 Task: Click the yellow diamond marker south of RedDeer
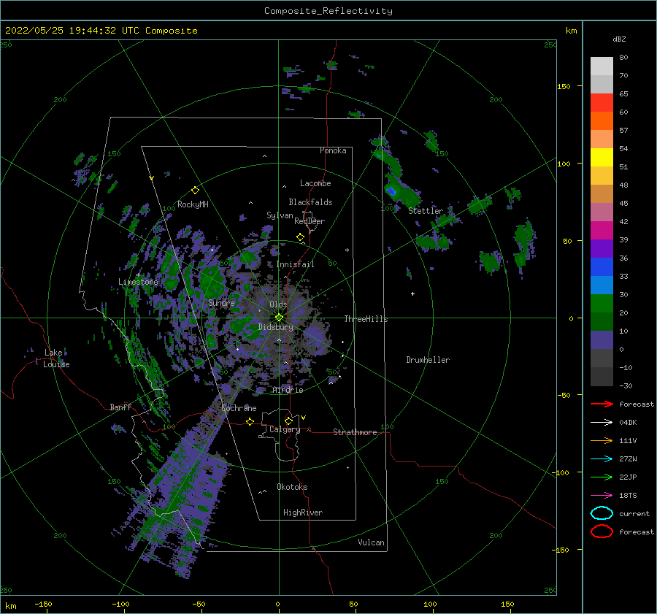(300, 237)
